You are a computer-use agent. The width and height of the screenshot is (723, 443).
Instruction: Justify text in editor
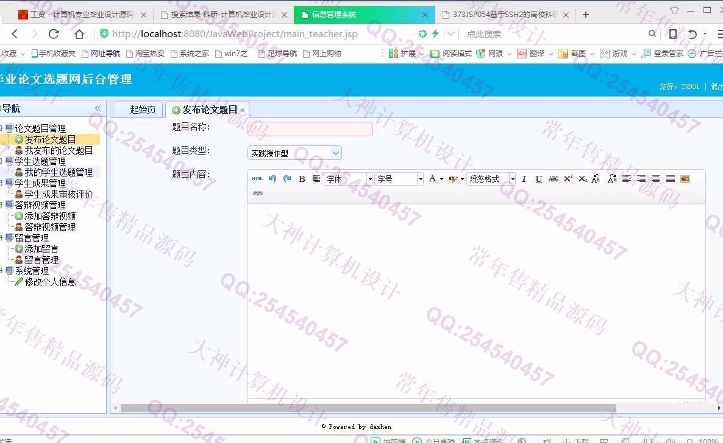point(671,179)
